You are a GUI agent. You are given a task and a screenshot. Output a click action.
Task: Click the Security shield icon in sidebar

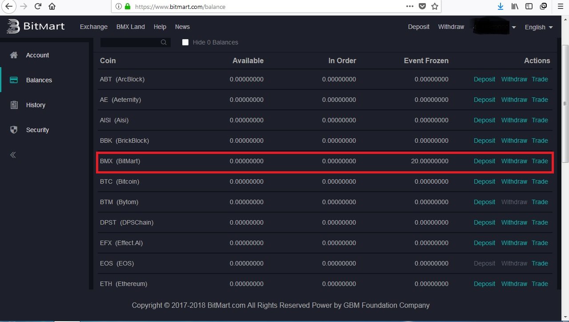click(x=14, y=130)
